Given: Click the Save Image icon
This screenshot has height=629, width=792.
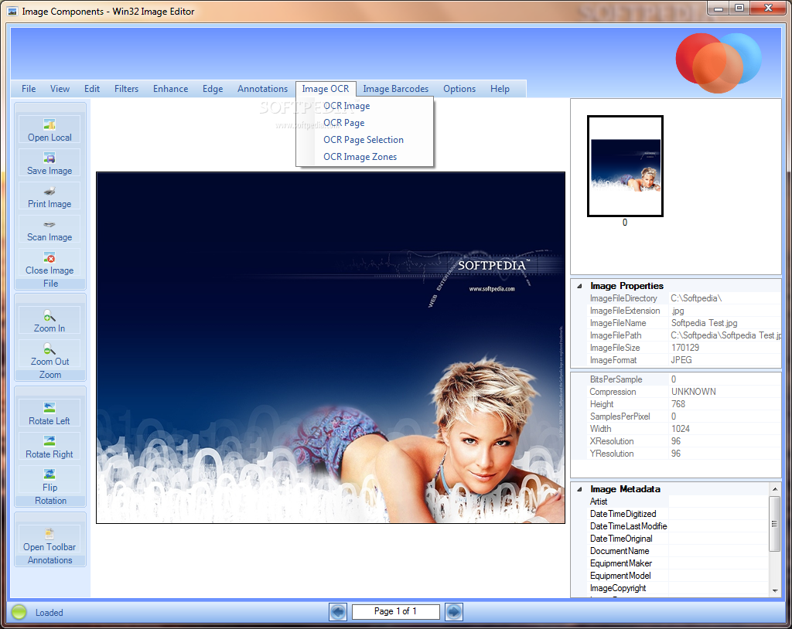Looking at the screenshot, I should [49, 158].
